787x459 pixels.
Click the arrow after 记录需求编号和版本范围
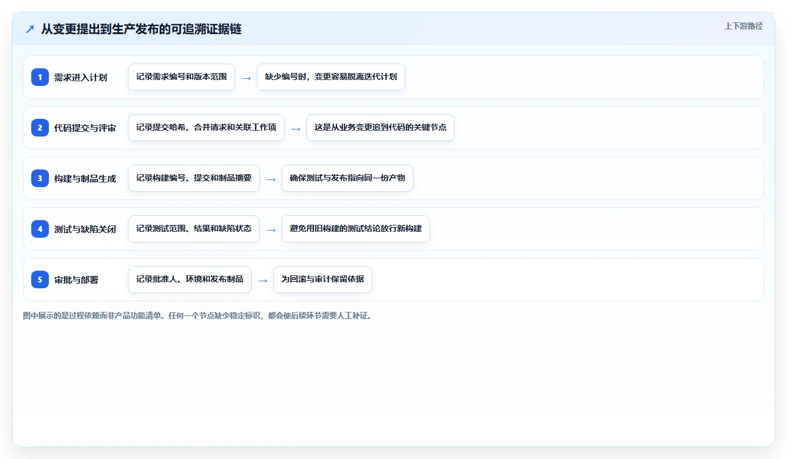point(246,78)
